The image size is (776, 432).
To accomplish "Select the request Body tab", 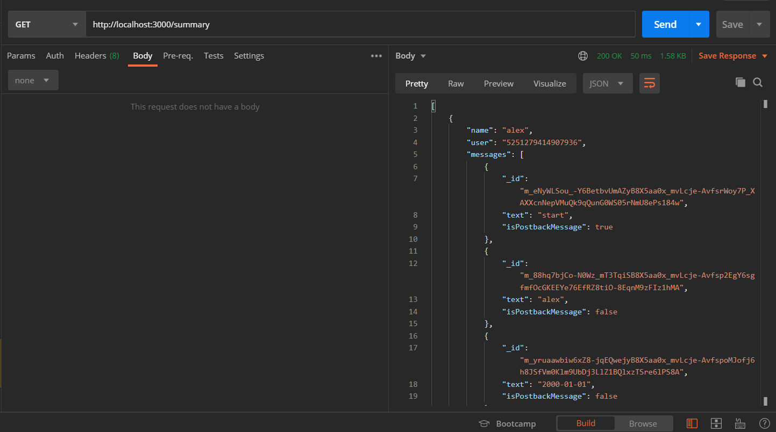I will click(x=143, y=56).
